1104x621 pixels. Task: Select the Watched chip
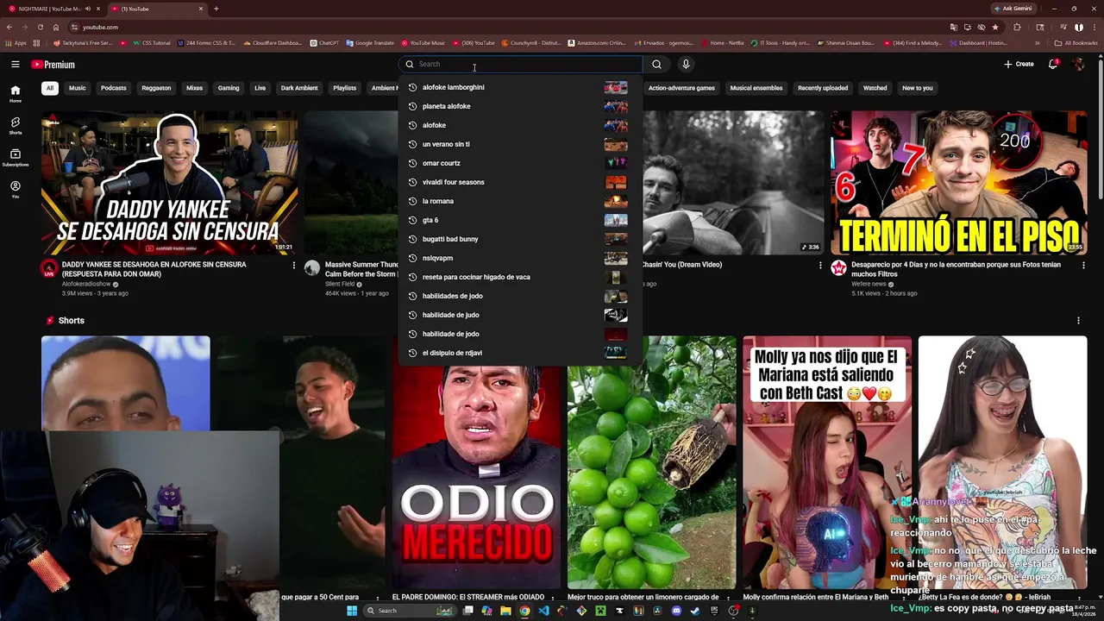pos(875,88)
